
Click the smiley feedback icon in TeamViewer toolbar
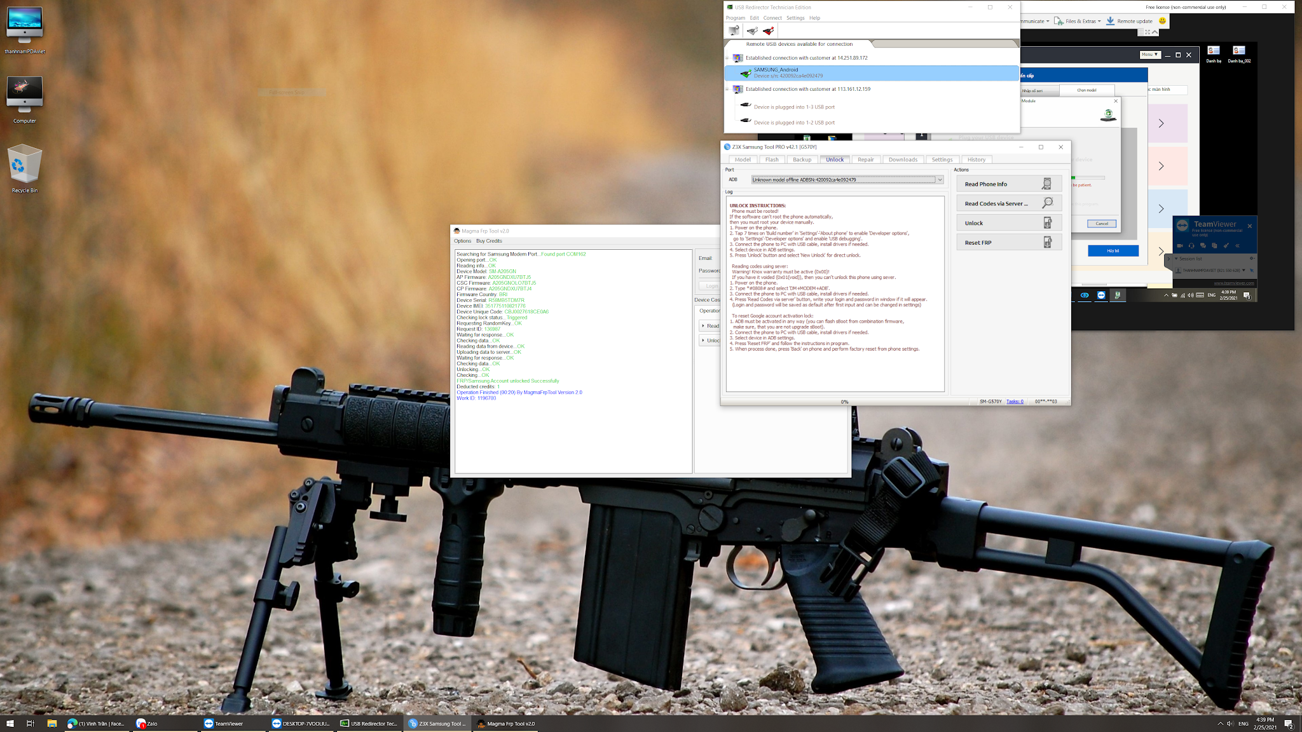1162,21
